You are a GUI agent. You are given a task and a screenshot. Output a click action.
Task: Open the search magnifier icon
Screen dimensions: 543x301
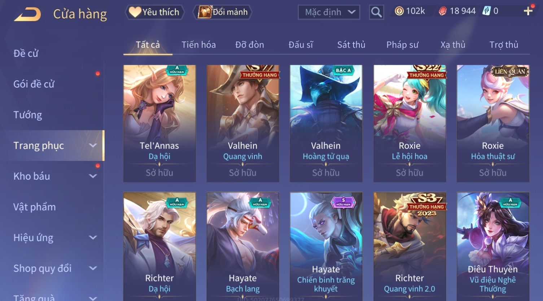point(376,13)
